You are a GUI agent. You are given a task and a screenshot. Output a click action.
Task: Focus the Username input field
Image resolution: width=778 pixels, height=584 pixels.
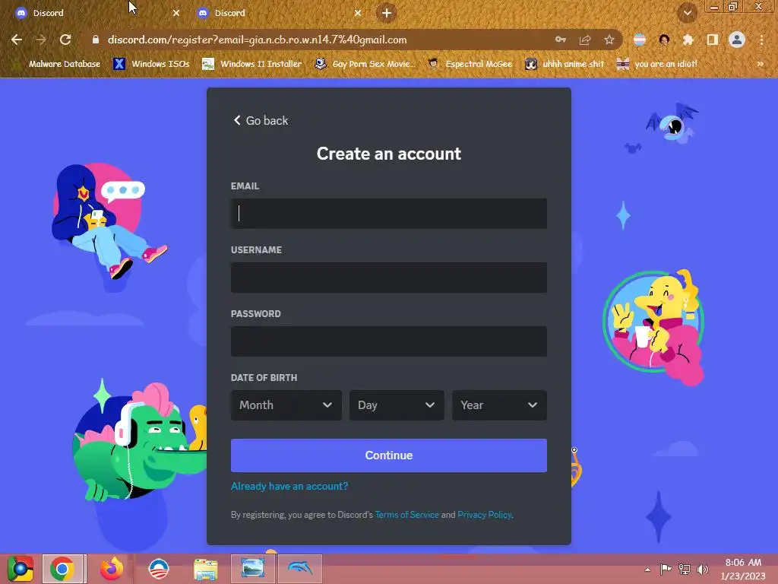coord(389,278)
